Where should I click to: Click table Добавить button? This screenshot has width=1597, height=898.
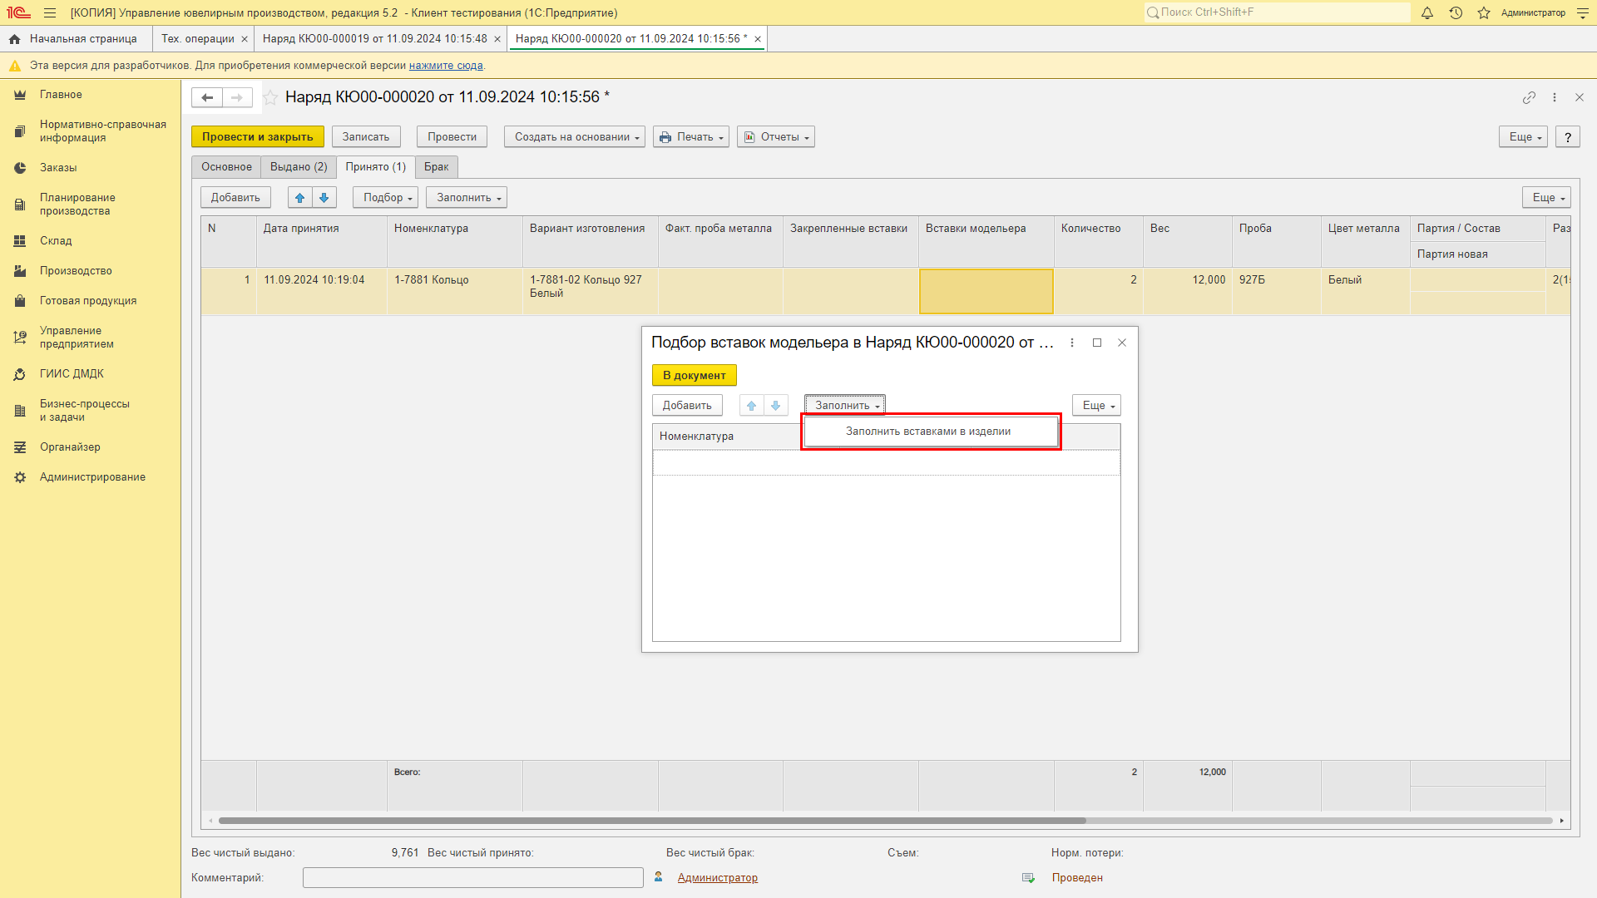click(x=235, y=198)
